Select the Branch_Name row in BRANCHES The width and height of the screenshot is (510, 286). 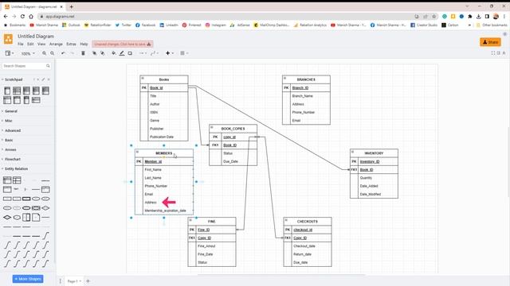(306, 96)
